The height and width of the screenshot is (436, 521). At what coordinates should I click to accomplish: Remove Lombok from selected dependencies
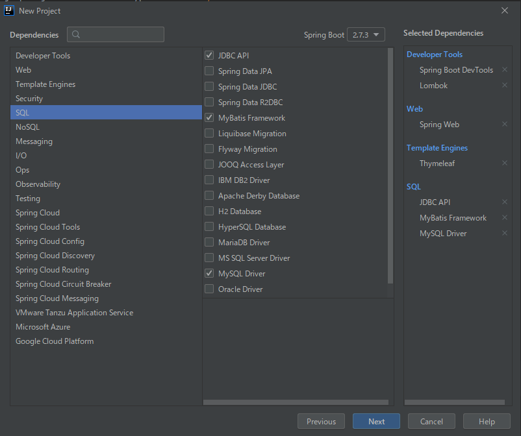pyautogui.click(x=504, y=85)
